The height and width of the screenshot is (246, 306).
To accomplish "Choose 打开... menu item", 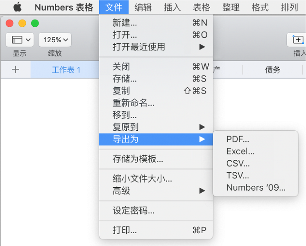I will (156, 35).
